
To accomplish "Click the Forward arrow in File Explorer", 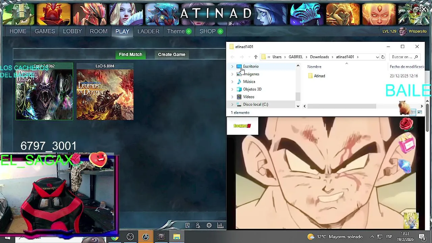I will coord(242,57).
